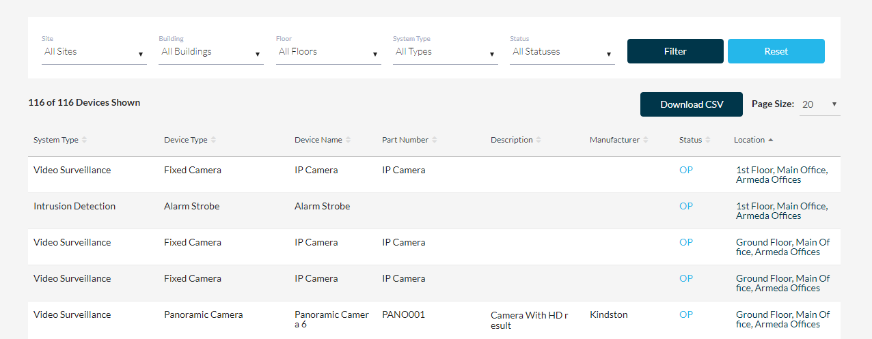Sort by the Description column
Viewport: 872px width, 339px height.
pyautogui.click(x=516, y=140)
